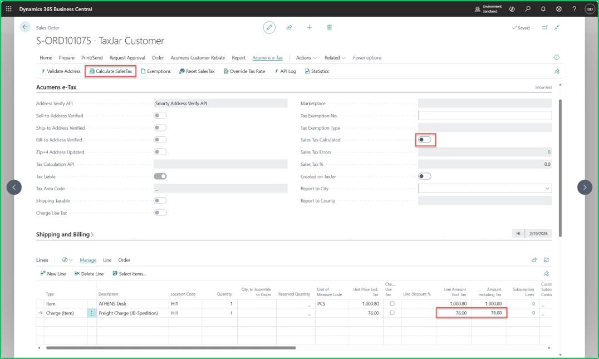
Task: Expand the Shipping and Billing section
Action: pyautogui.click(x=65, y=234)
